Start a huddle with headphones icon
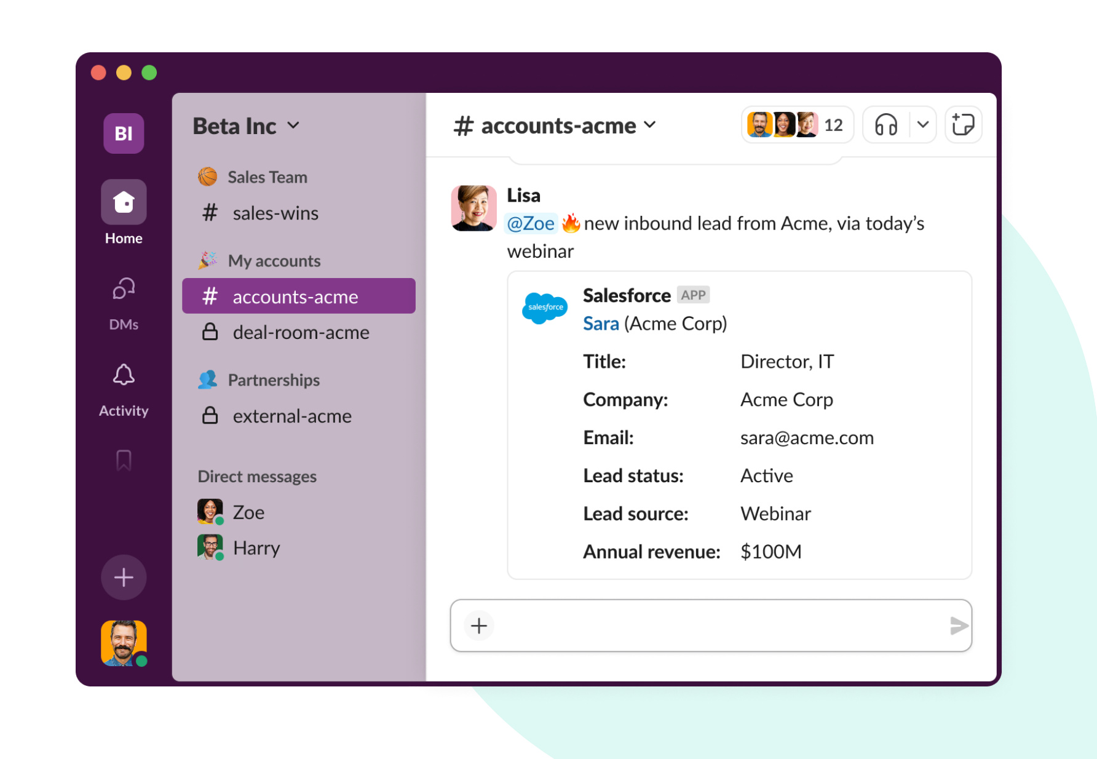 [886, 125]
